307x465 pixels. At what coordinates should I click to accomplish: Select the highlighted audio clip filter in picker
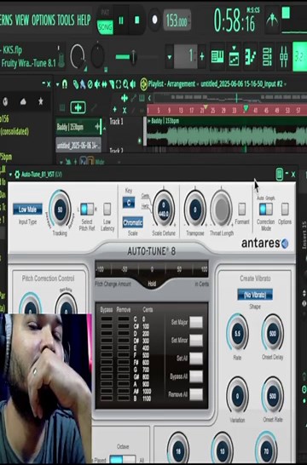[x=78, y=107]
